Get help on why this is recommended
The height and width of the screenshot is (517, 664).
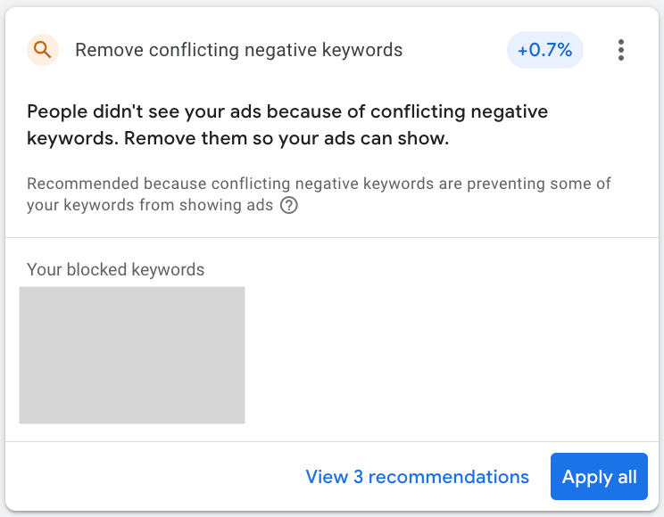pos(289,206)
